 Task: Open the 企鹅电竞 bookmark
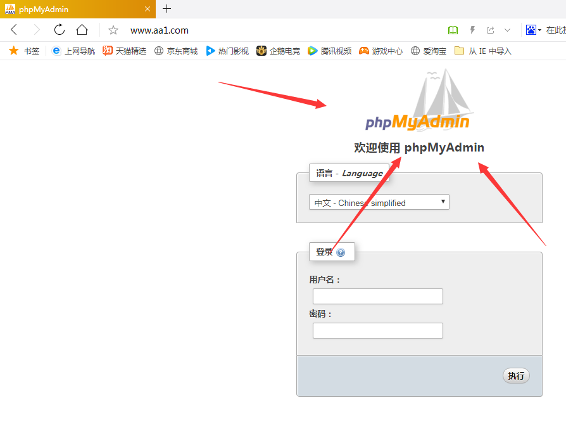point(279,51)
